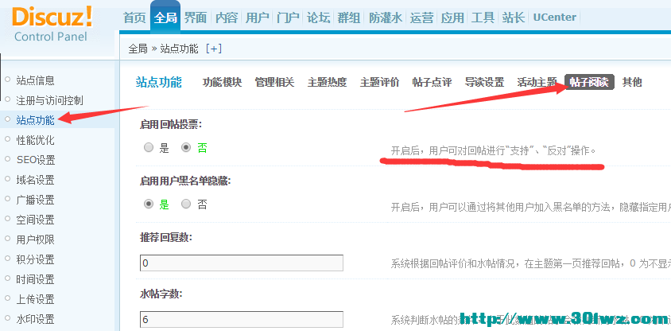Switch to the 帖子阅读 sub-tab
The width and height of the screenshot is (671, 331).
click(x=589, y=82)
